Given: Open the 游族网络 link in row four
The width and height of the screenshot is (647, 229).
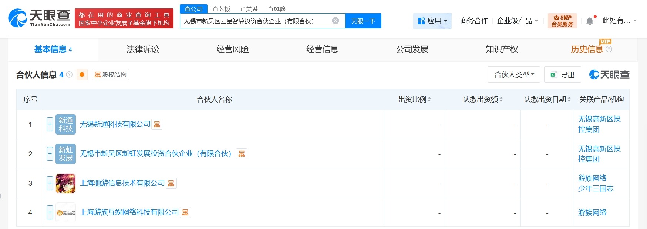Looking at the screenshot, I should [592, 212].
